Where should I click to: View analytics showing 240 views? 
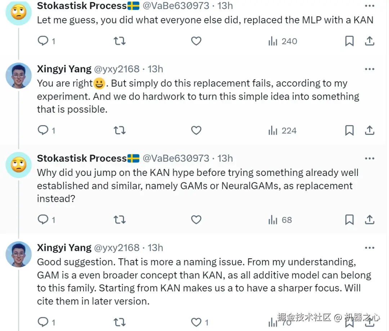[x=282, y=41]
